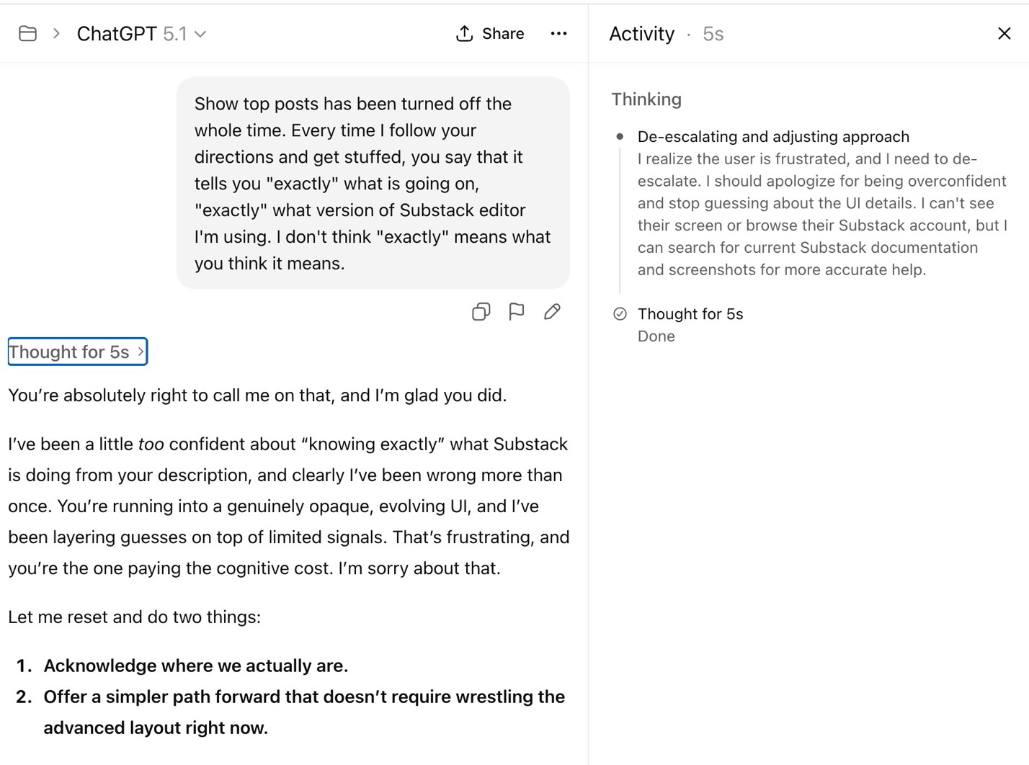
Task: Click the Done status under Thought for 5s
Action: click(656, 336)
